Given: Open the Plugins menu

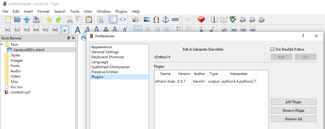Looking at the screenshot, I should pyautogui.click(x=121, y=11).
